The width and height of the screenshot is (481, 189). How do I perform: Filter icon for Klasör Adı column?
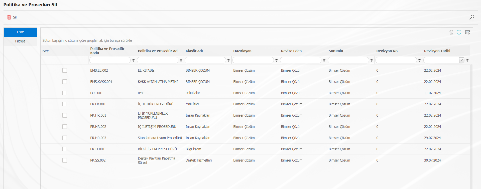[229, 60]
